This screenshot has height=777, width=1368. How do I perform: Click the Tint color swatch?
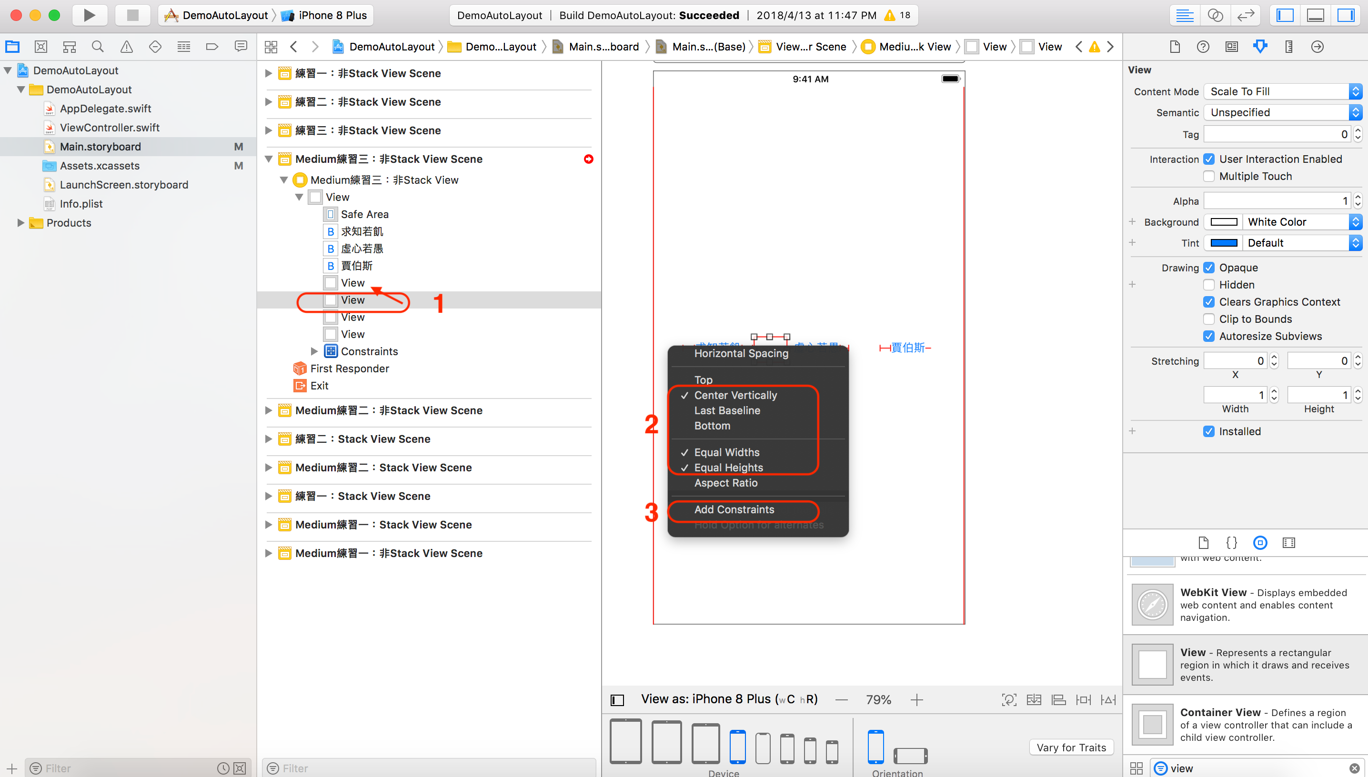(x=1223, y=243)
